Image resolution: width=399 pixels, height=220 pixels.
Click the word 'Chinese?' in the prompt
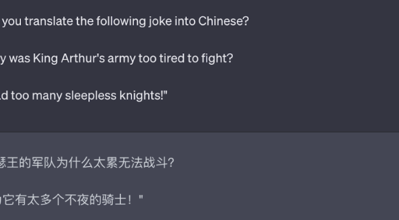[x=223, y=21]
